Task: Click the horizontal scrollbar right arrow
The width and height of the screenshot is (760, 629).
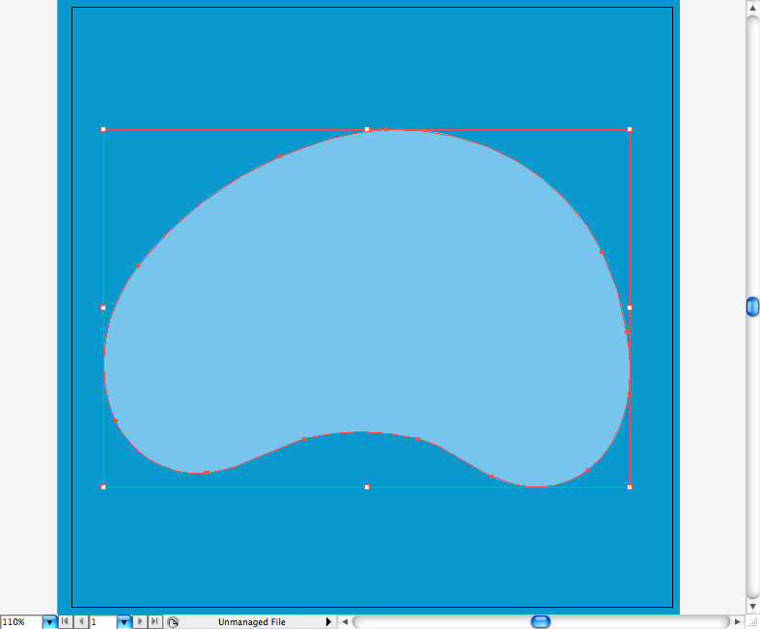Action: click(738, 622)
